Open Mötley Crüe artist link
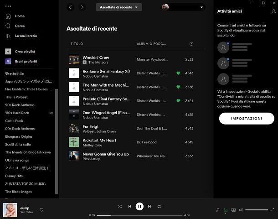This screenshot has width=278, height=219. coord(93,145)
